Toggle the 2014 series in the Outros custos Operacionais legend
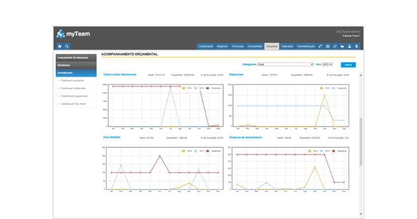 [x=198, y=88]
